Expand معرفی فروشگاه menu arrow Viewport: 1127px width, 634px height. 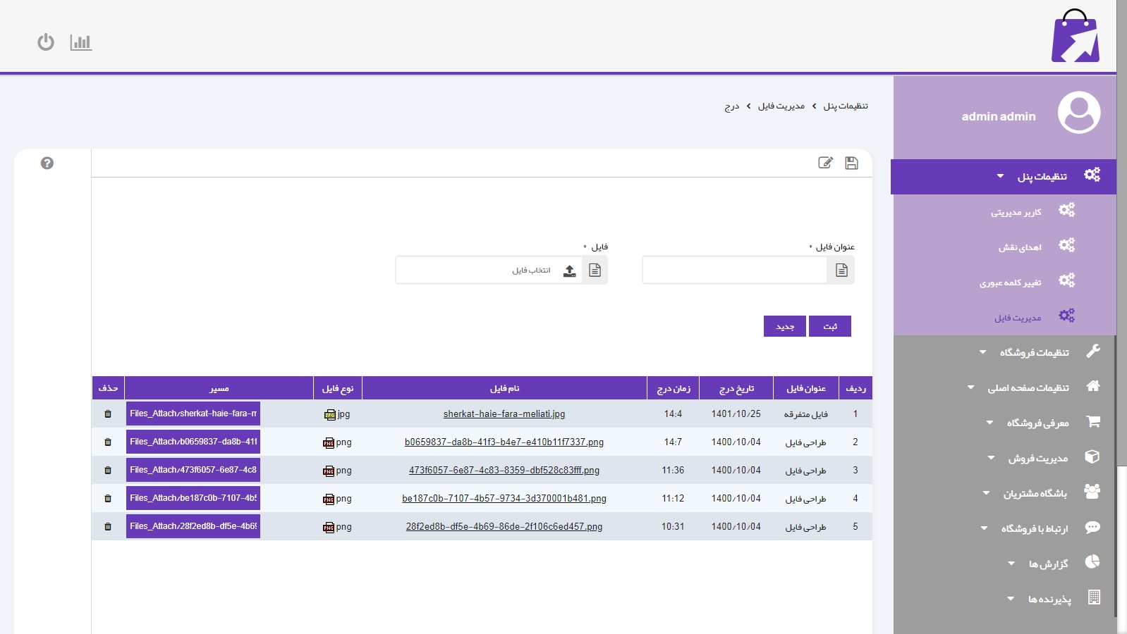990,423
